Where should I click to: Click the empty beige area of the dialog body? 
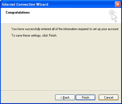61,63
